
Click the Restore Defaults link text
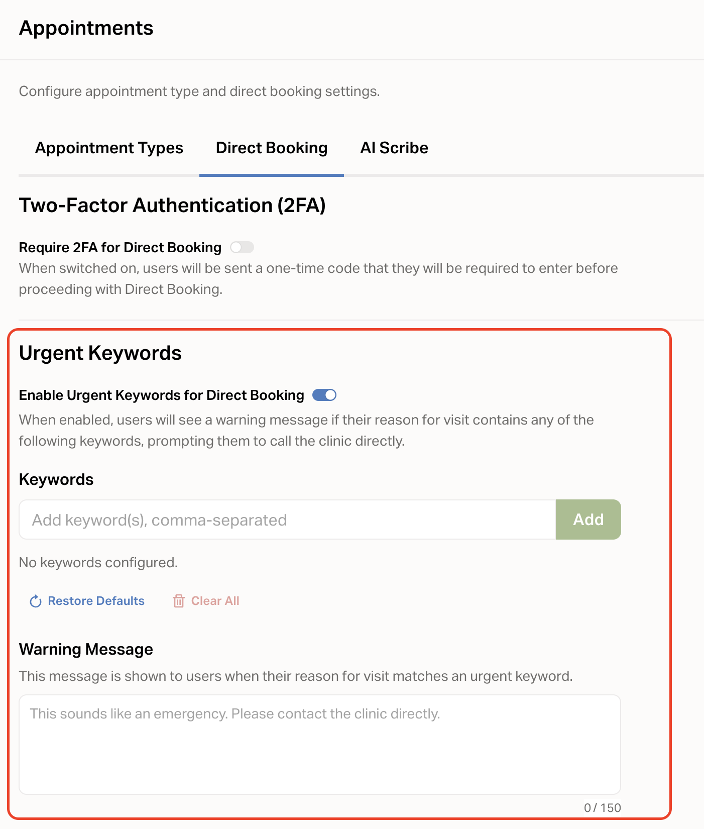click(x=96, y=601)
